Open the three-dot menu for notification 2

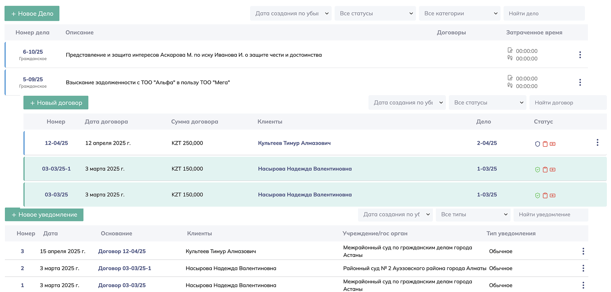(x=583, y=268)
